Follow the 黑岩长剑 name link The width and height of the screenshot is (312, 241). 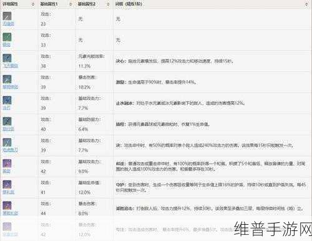click(11, 213)
